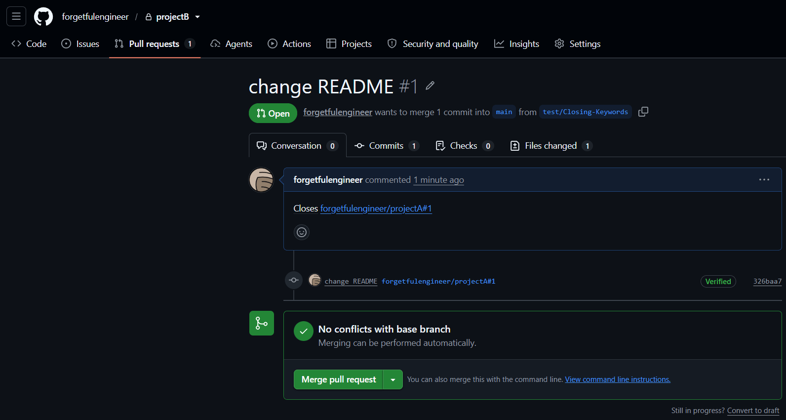Open Security and quality tab

[x=433, y=44]
